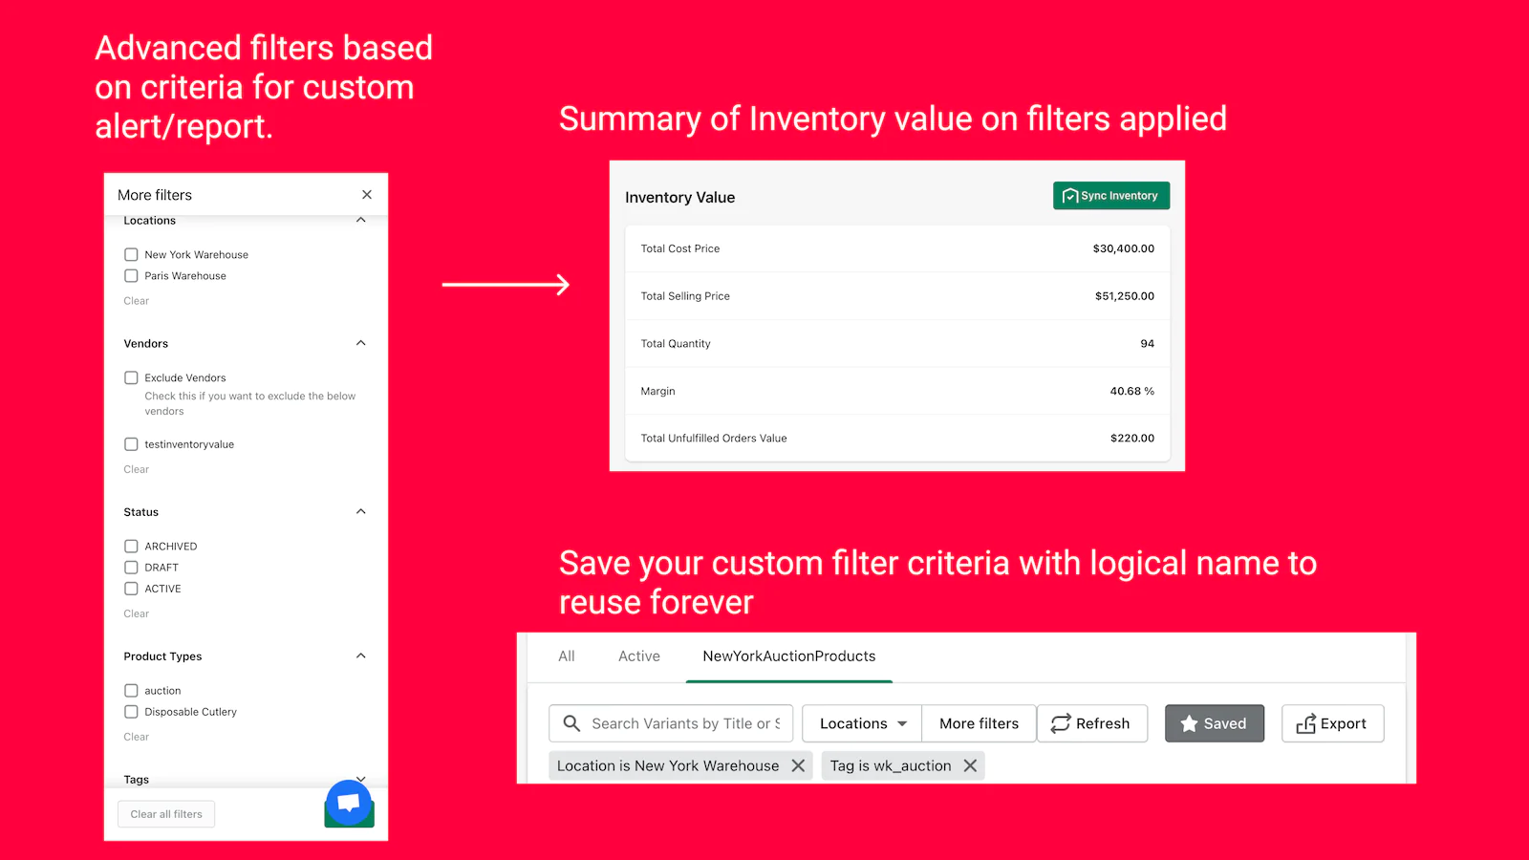Click the Saved star button
The width and height of the screenshot is (1529, 860).
tap(1214, 723)
